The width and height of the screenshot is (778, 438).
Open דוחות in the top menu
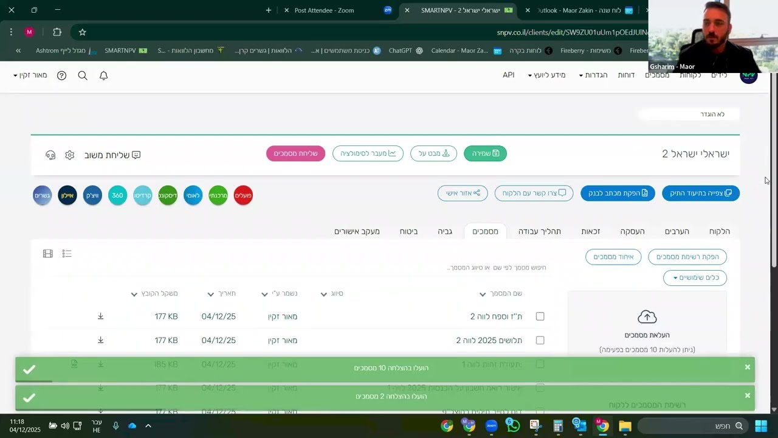click(x=626, y=75)
